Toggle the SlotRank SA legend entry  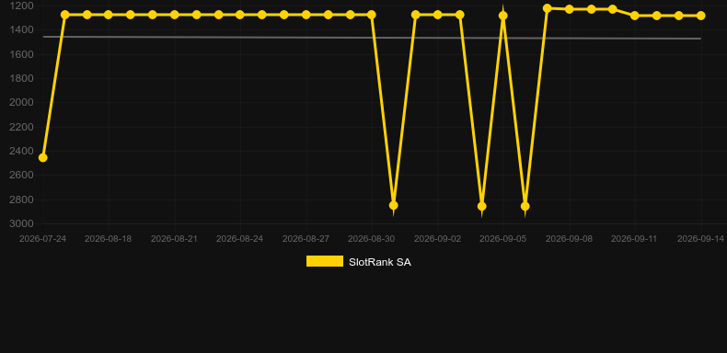coord(358,262)
